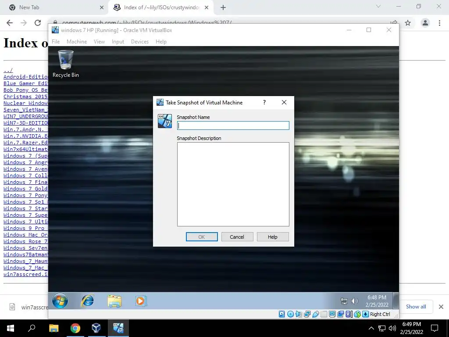
Task: Click the Windows 7 icon in snapshot dialog
Action: [x=165, y=121]
